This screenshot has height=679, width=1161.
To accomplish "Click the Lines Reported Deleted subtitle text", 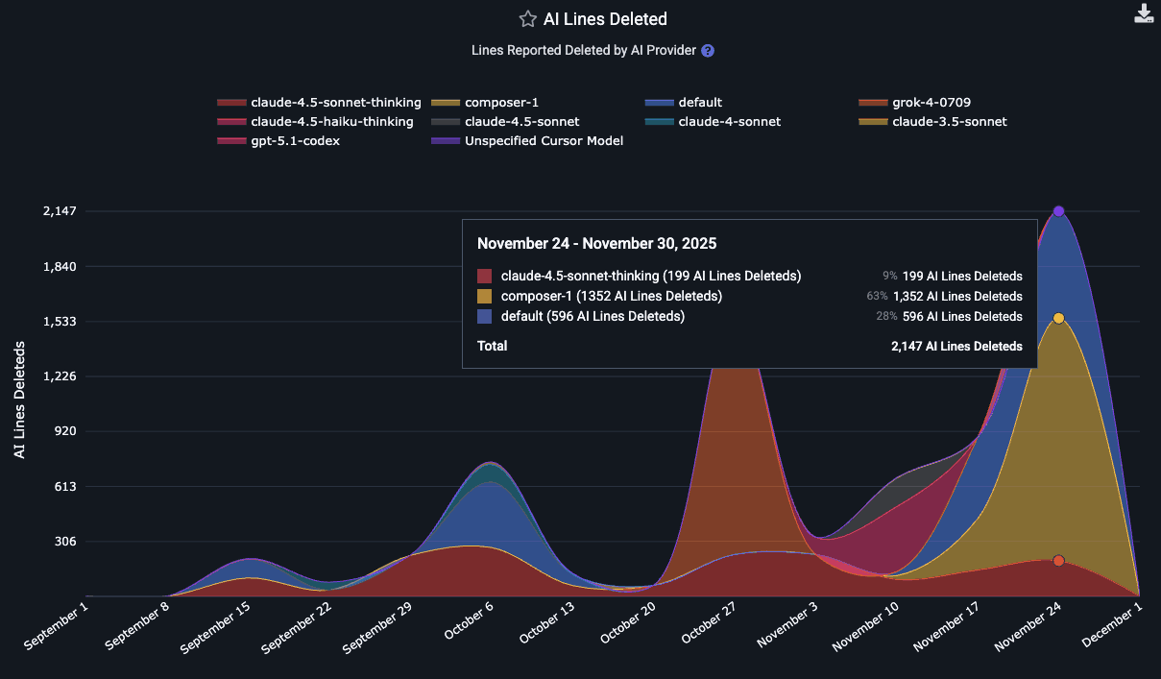I will (583, 51).
